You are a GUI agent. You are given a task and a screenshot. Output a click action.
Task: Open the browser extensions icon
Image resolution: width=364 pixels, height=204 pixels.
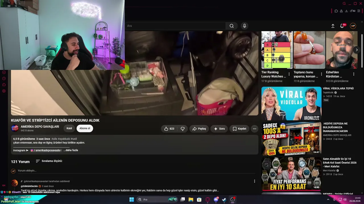point(336,11)
